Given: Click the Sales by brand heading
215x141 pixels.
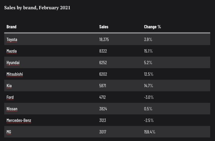Looking at the screenshot, I should coord(37,8).
